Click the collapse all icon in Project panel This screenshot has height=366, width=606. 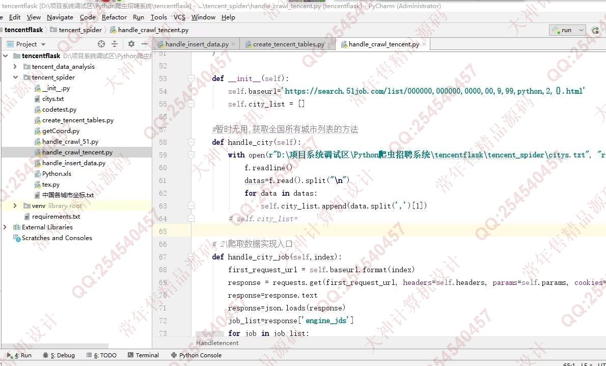[115, 44]
